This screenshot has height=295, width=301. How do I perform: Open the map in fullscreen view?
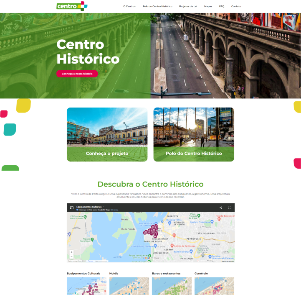coord(230,208)
